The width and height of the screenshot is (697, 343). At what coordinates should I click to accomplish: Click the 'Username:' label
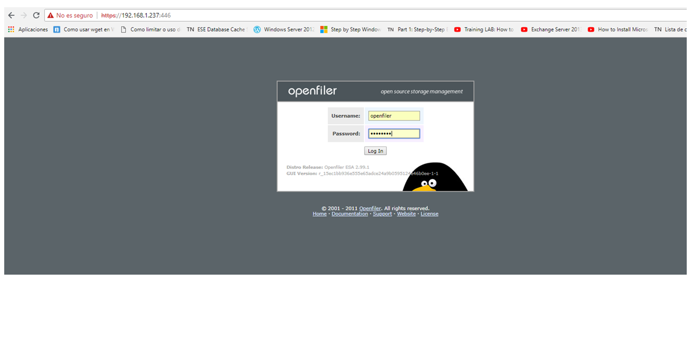pos(346,116)
